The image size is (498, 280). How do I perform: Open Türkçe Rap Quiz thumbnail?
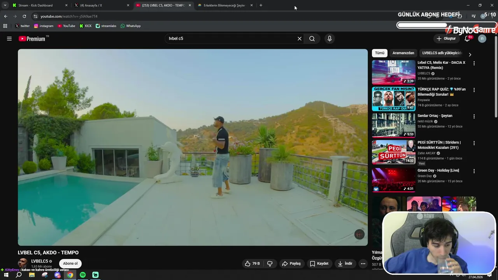pyautogui.click(x=393, y=99)
